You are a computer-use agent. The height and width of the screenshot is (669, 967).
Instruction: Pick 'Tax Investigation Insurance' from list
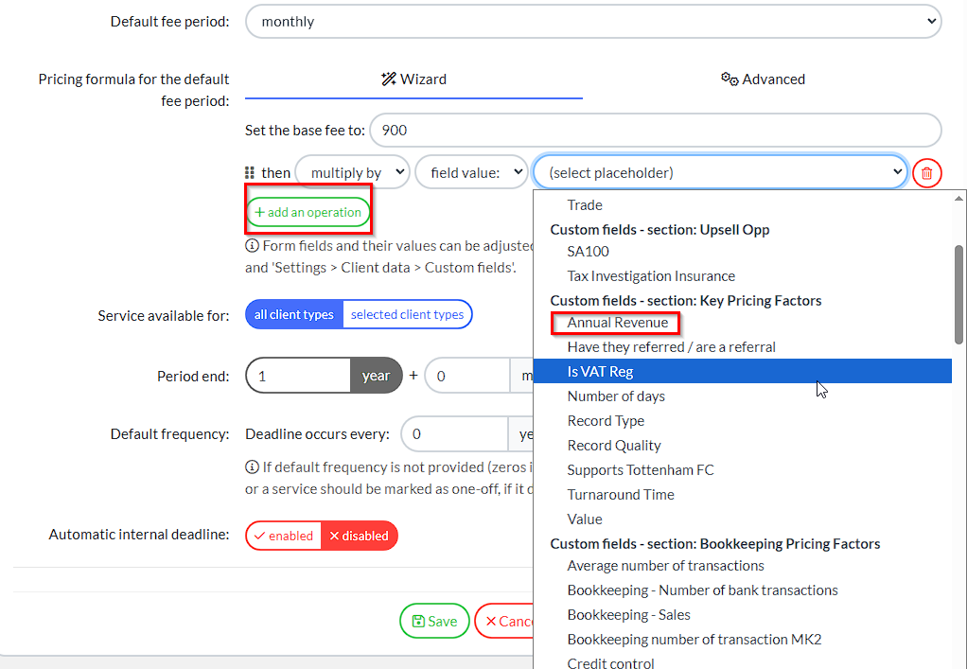pyautogui.click(x=650, y=276)
